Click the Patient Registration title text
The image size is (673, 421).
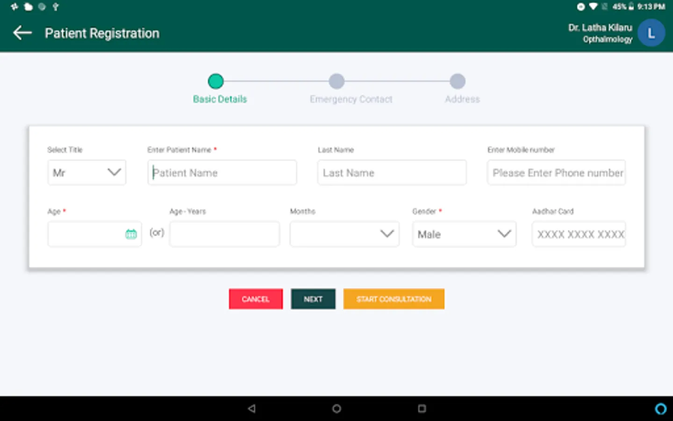[102, 33]
